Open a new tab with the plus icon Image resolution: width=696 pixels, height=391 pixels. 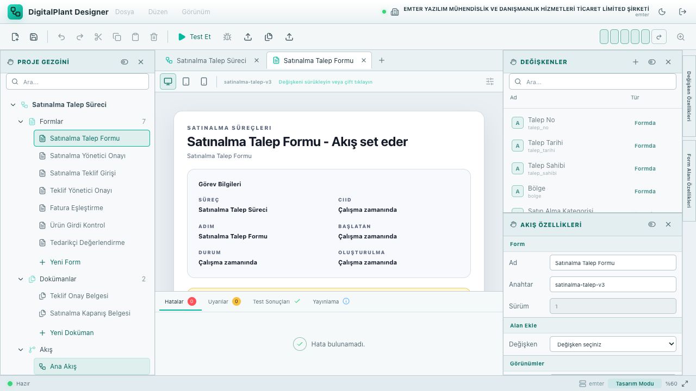tap(382, 60)
